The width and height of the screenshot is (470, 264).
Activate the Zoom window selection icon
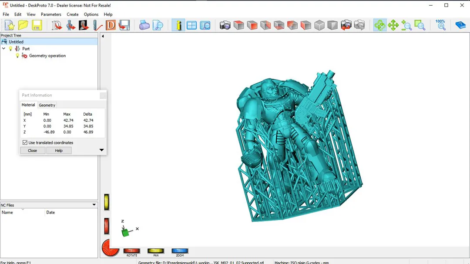420,25
